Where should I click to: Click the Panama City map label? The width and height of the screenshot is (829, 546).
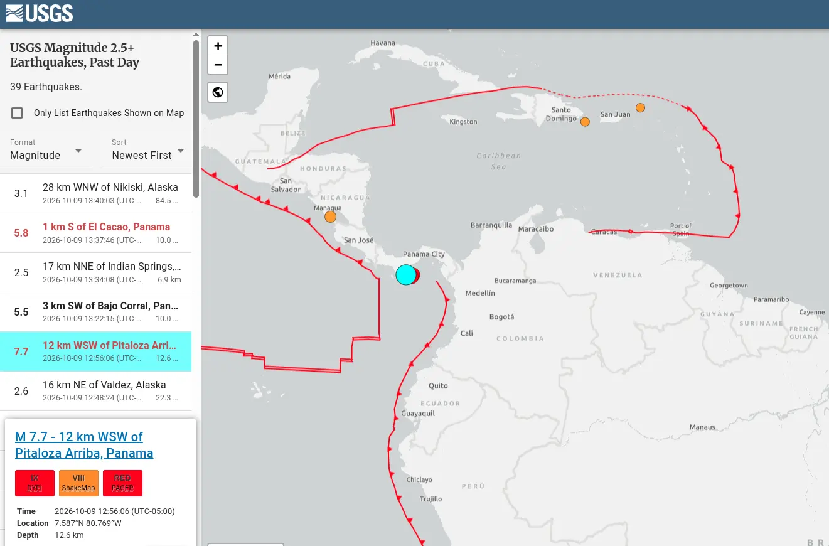[424, 254]
